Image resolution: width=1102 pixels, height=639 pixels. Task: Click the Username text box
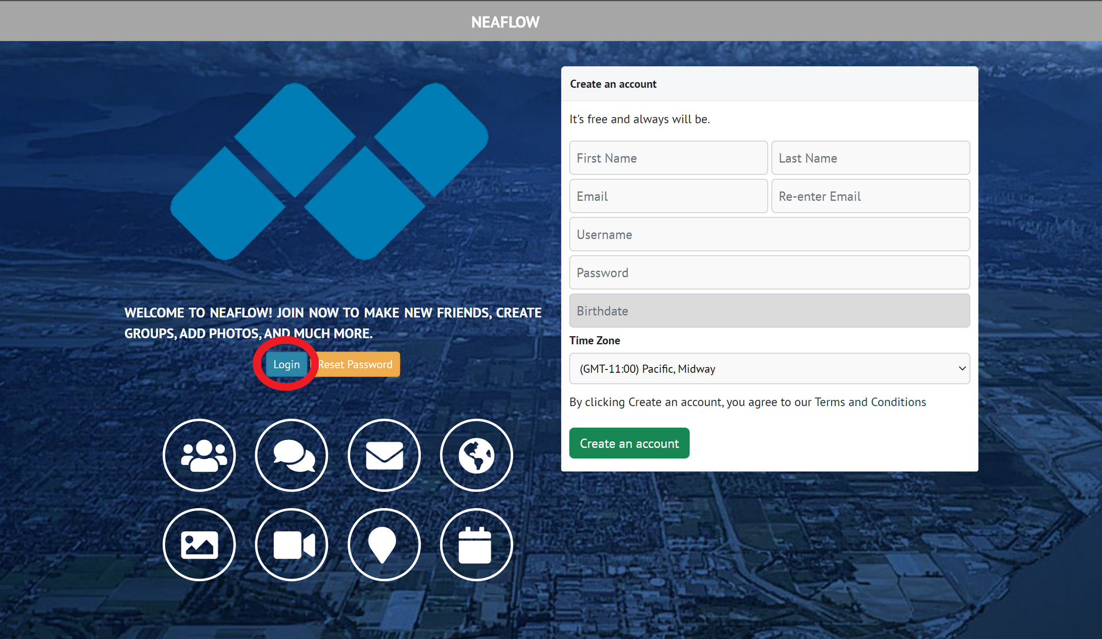(769, 235)
